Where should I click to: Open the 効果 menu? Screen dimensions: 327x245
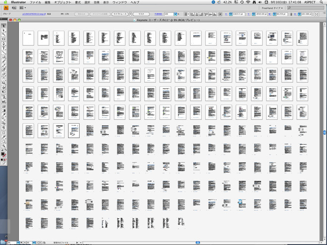pos(97,2)
